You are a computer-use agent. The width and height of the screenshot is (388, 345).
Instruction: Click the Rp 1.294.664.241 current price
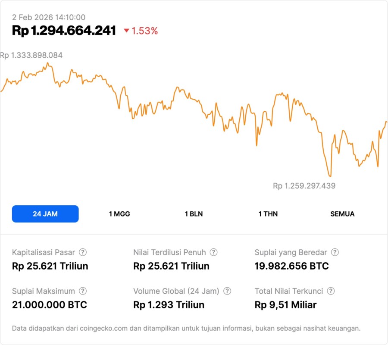(64, 31)
